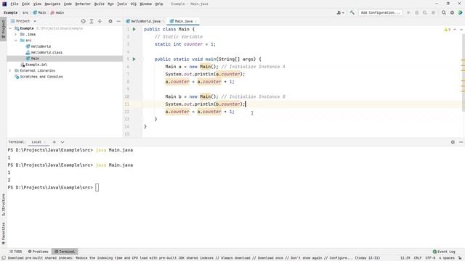Open the Event Log
465x261 pixels.
pyautogui.click(x=444, y=252)
